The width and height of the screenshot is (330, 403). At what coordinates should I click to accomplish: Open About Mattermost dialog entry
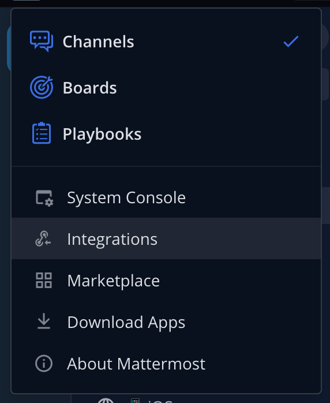(x=166, y=364)
